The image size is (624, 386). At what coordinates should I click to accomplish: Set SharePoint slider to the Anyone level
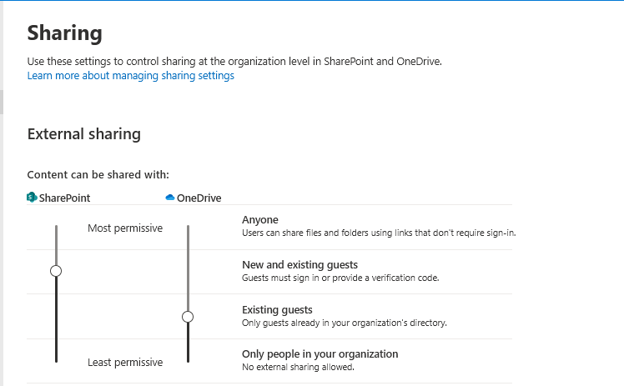pyautogui.click(x=56, y=228)
